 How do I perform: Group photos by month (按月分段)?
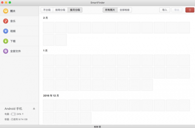coord(75,10)
